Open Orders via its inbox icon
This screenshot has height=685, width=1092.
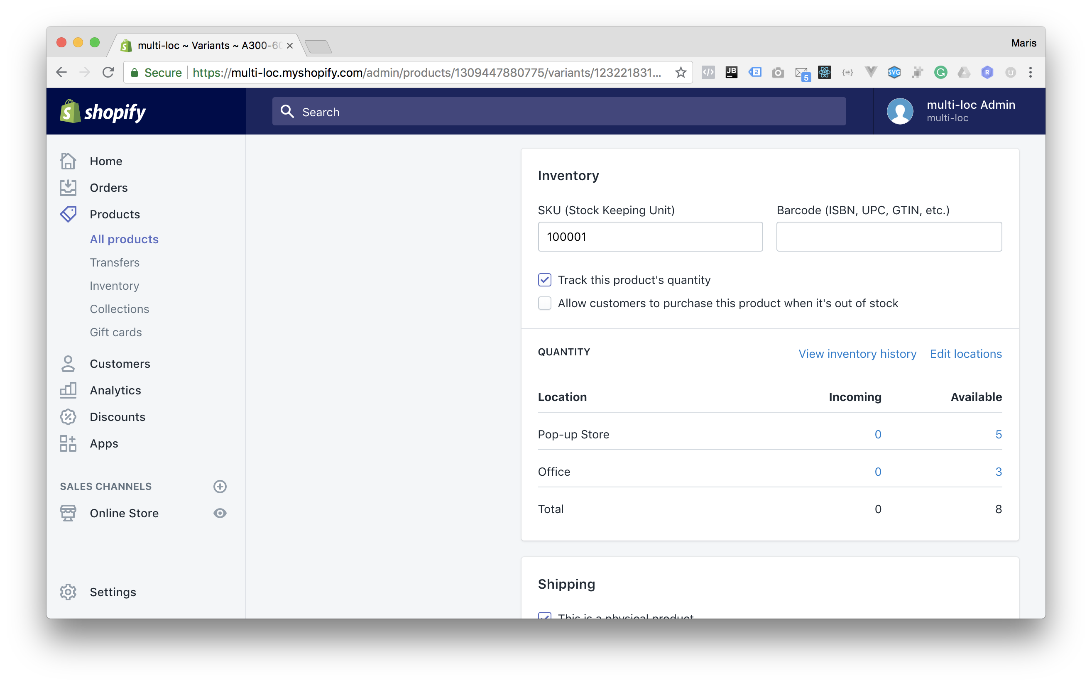click(68, 188)
